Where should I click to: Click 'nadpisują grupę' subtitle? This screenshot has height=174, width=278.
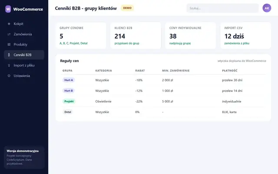pos(180,43)
